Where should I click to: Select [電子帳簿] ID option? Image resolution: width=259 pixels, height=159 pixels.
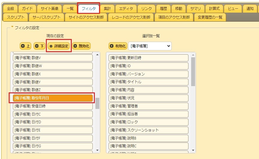pyautogui.click(x=149, y=66)
